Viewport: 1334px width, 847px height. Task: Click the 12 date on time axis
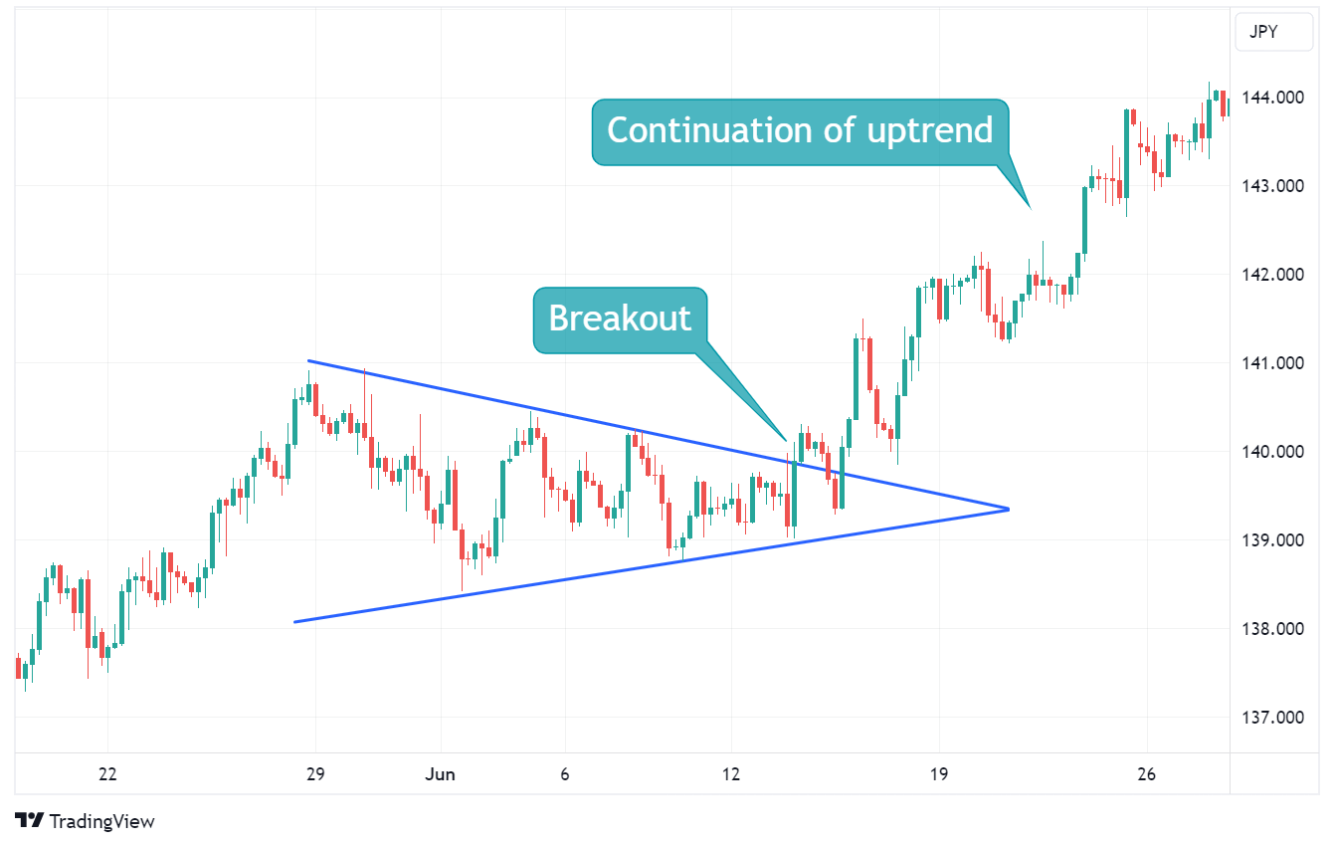pos(731,774)
